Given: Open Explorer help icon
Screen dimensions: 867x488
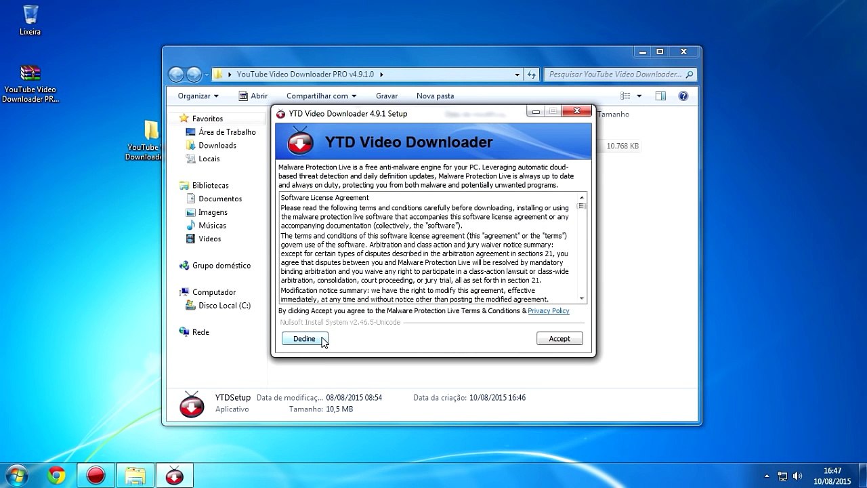Looking at the screenshot, I should 683,96.
